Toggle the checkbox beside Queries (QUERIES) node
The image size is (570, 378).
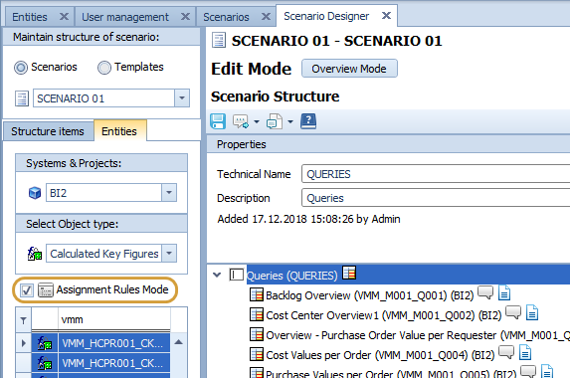237,275
